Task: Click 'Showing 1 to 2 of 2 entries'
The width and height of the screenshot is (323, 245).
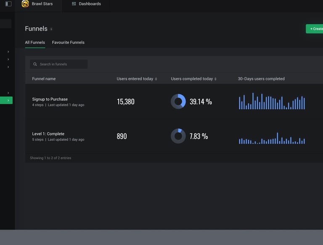Action: click(50, 158)
